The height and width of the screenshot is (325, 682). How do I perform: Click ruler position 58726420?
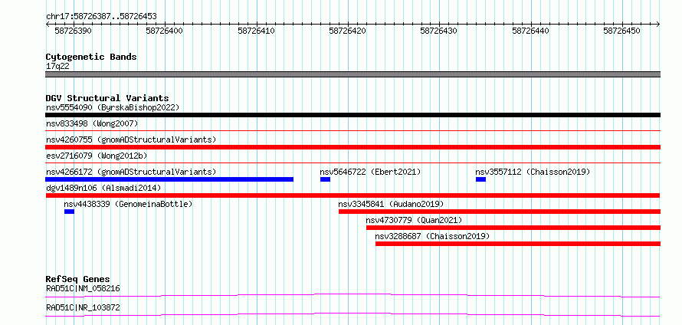[348, 31]
